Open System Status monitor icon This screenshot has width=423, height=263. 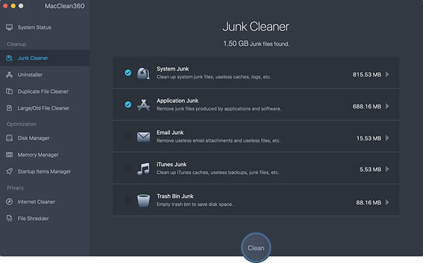pos(9,27)
